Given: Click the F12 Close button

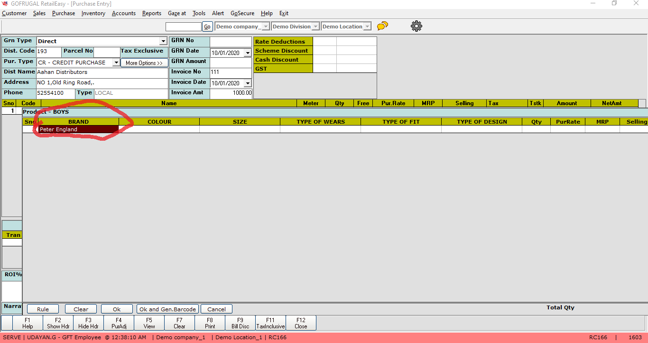Looking at the screenshot, I should [301, 323].
